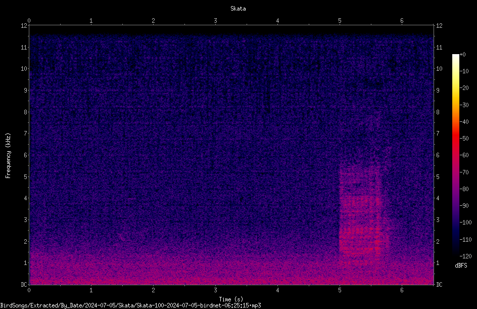Viewport: 477px width, 309px height.
Task: Click the "-70" color scale label
Action: (464, 172)
